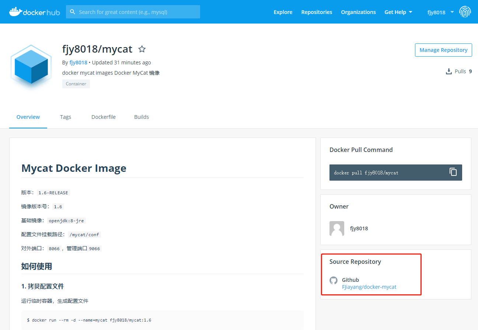Go to the Builds tab
Image resolution: width=478 pixels, height=330 pixels.
click(142, 117)
